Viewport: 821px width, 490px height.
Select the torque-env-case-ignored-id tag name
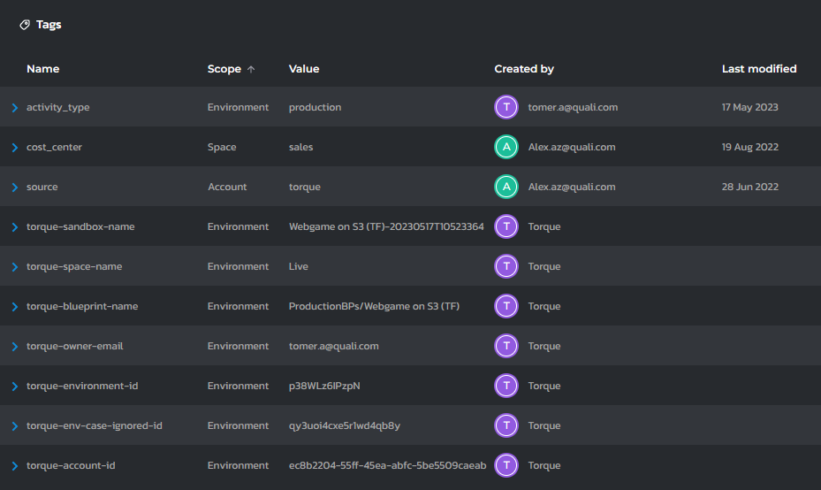(94, 425)
